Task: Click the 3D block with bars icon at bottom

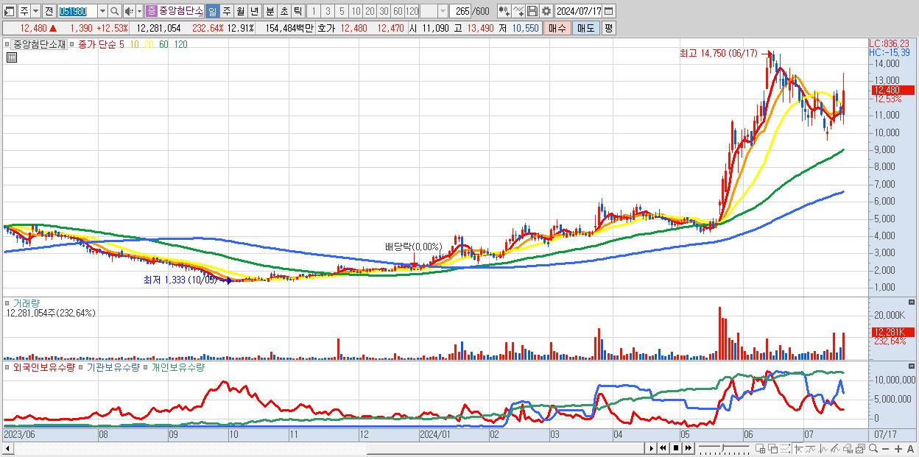Action: coord(848,448)
